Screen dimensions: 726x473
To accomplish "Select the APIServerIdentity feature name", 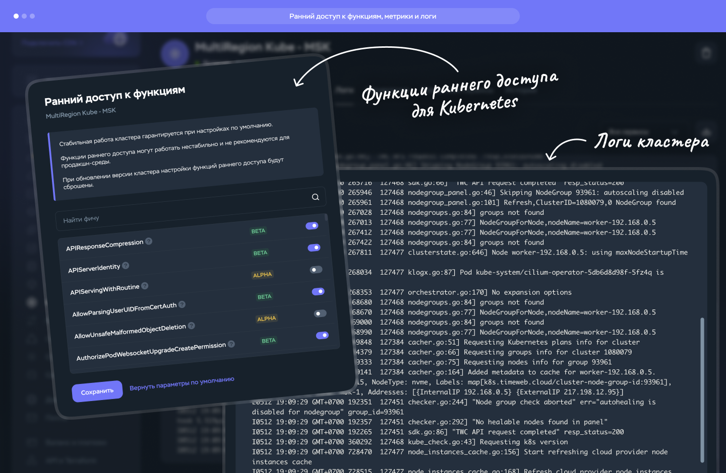I will [x=94, y=268].
